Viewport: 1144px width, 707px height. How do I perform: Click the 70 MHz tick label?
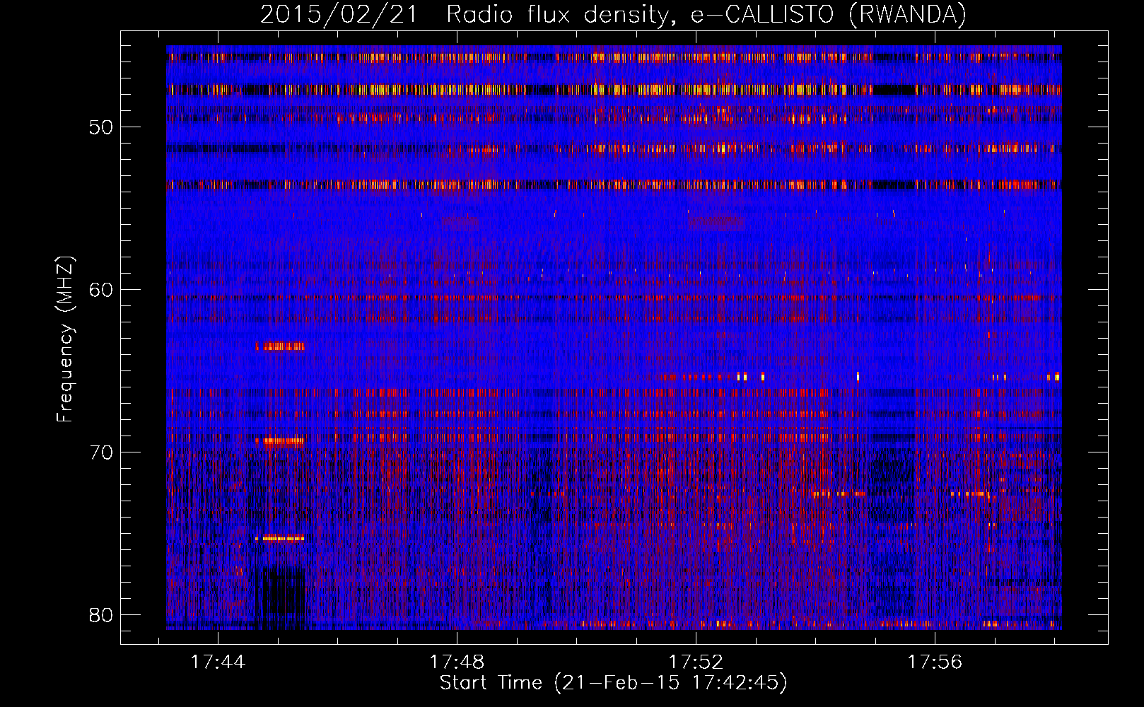pos(101,452)
